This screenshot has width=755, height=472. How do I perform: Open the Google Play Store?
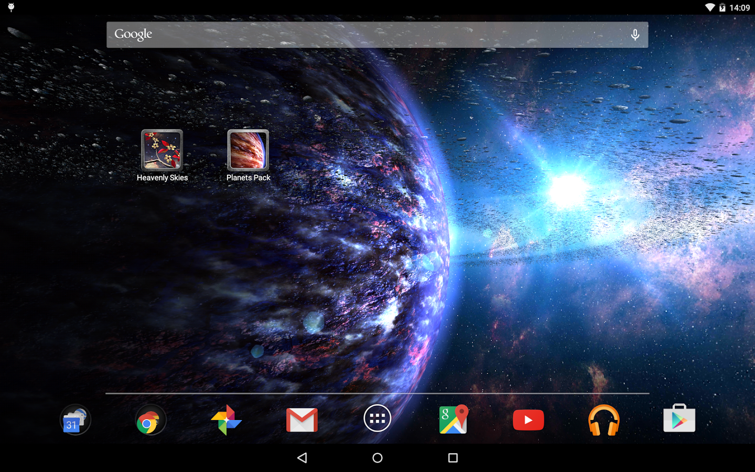(x=679, y=418)
